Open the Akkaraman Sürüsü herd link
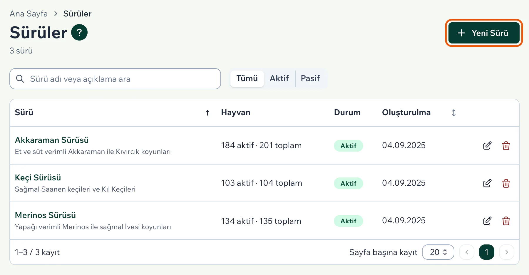This screenshot has width=529, height=275. click(52, 140)
